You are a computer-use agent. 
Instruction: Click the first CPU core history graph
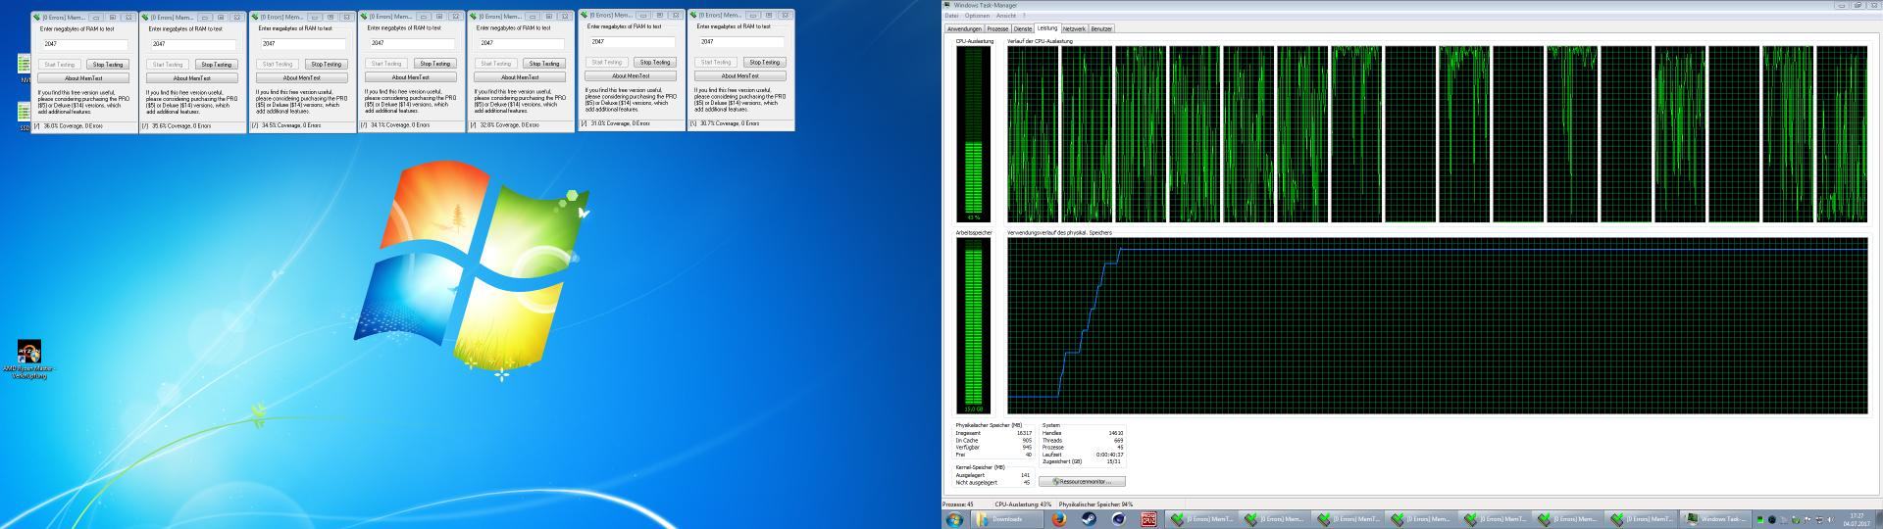pyautogui.click(x=1033, y=134)
